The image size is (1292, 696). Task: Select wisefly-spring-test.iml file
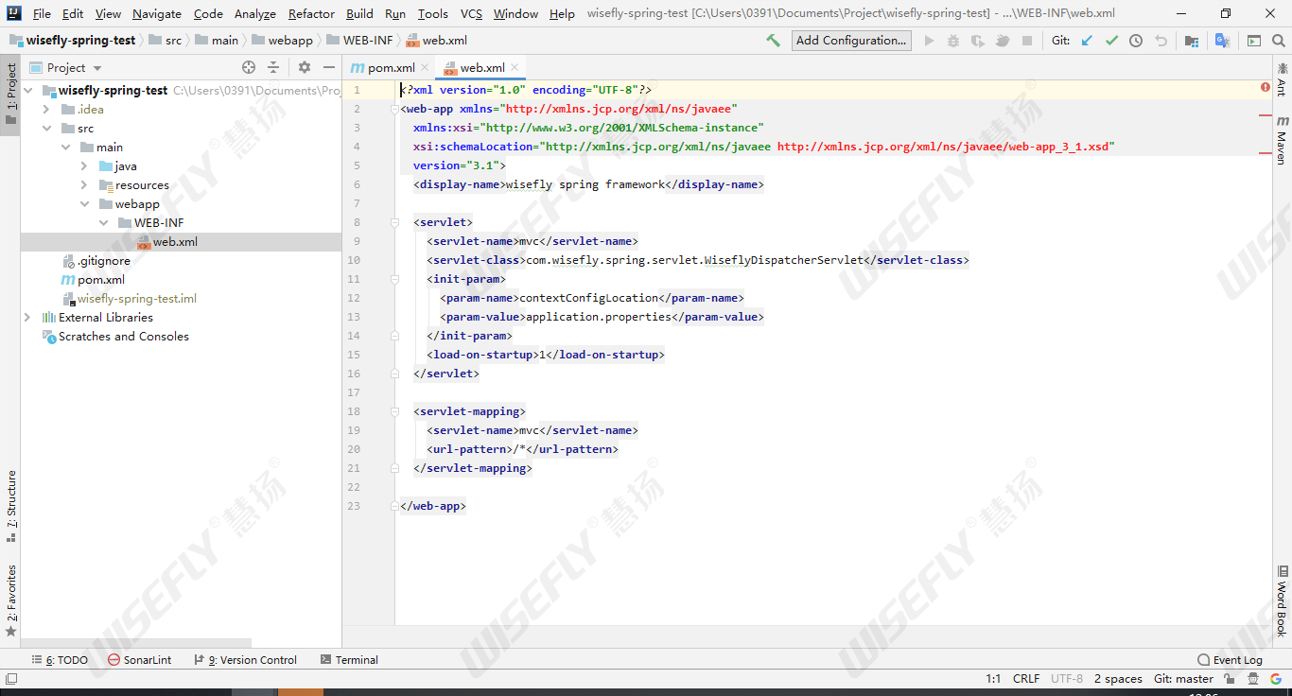pyautogui.click(x=128, y=299)
